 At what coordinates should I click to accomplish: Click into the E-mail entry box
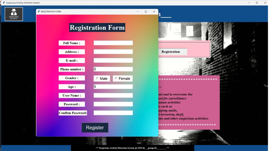point(113,60)
